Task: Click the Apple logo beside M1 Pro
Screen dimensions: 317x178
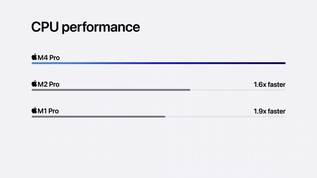Action: tap(34, 111)
